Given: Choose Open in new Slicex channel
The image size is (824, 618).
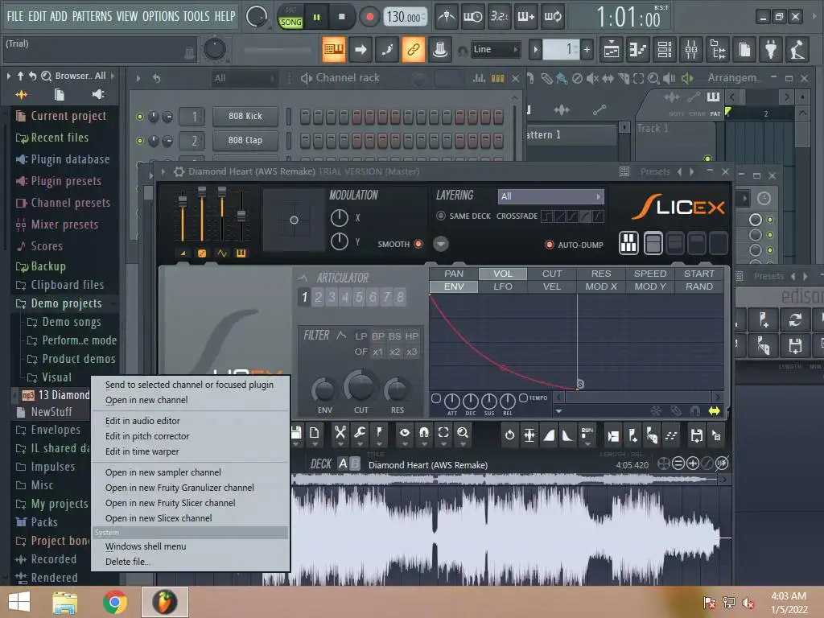Looking at the screenshot, I should pos(159,518).
